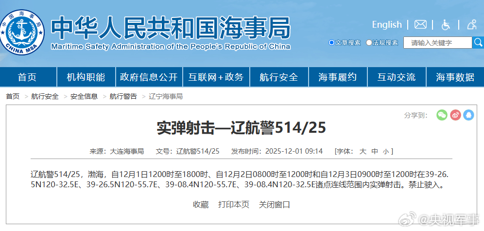Click the 打印本页 link
Viewport: 484px width, 231px height.
point(234,204)
